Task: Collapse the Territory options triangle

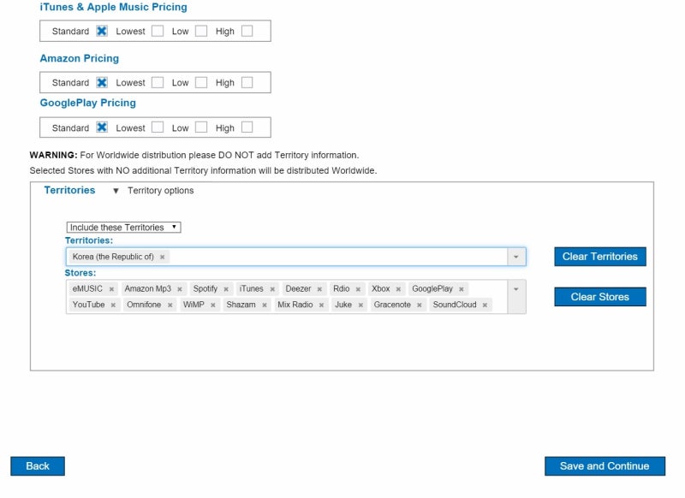Action: pyautogui.click(x=116, y=191)
